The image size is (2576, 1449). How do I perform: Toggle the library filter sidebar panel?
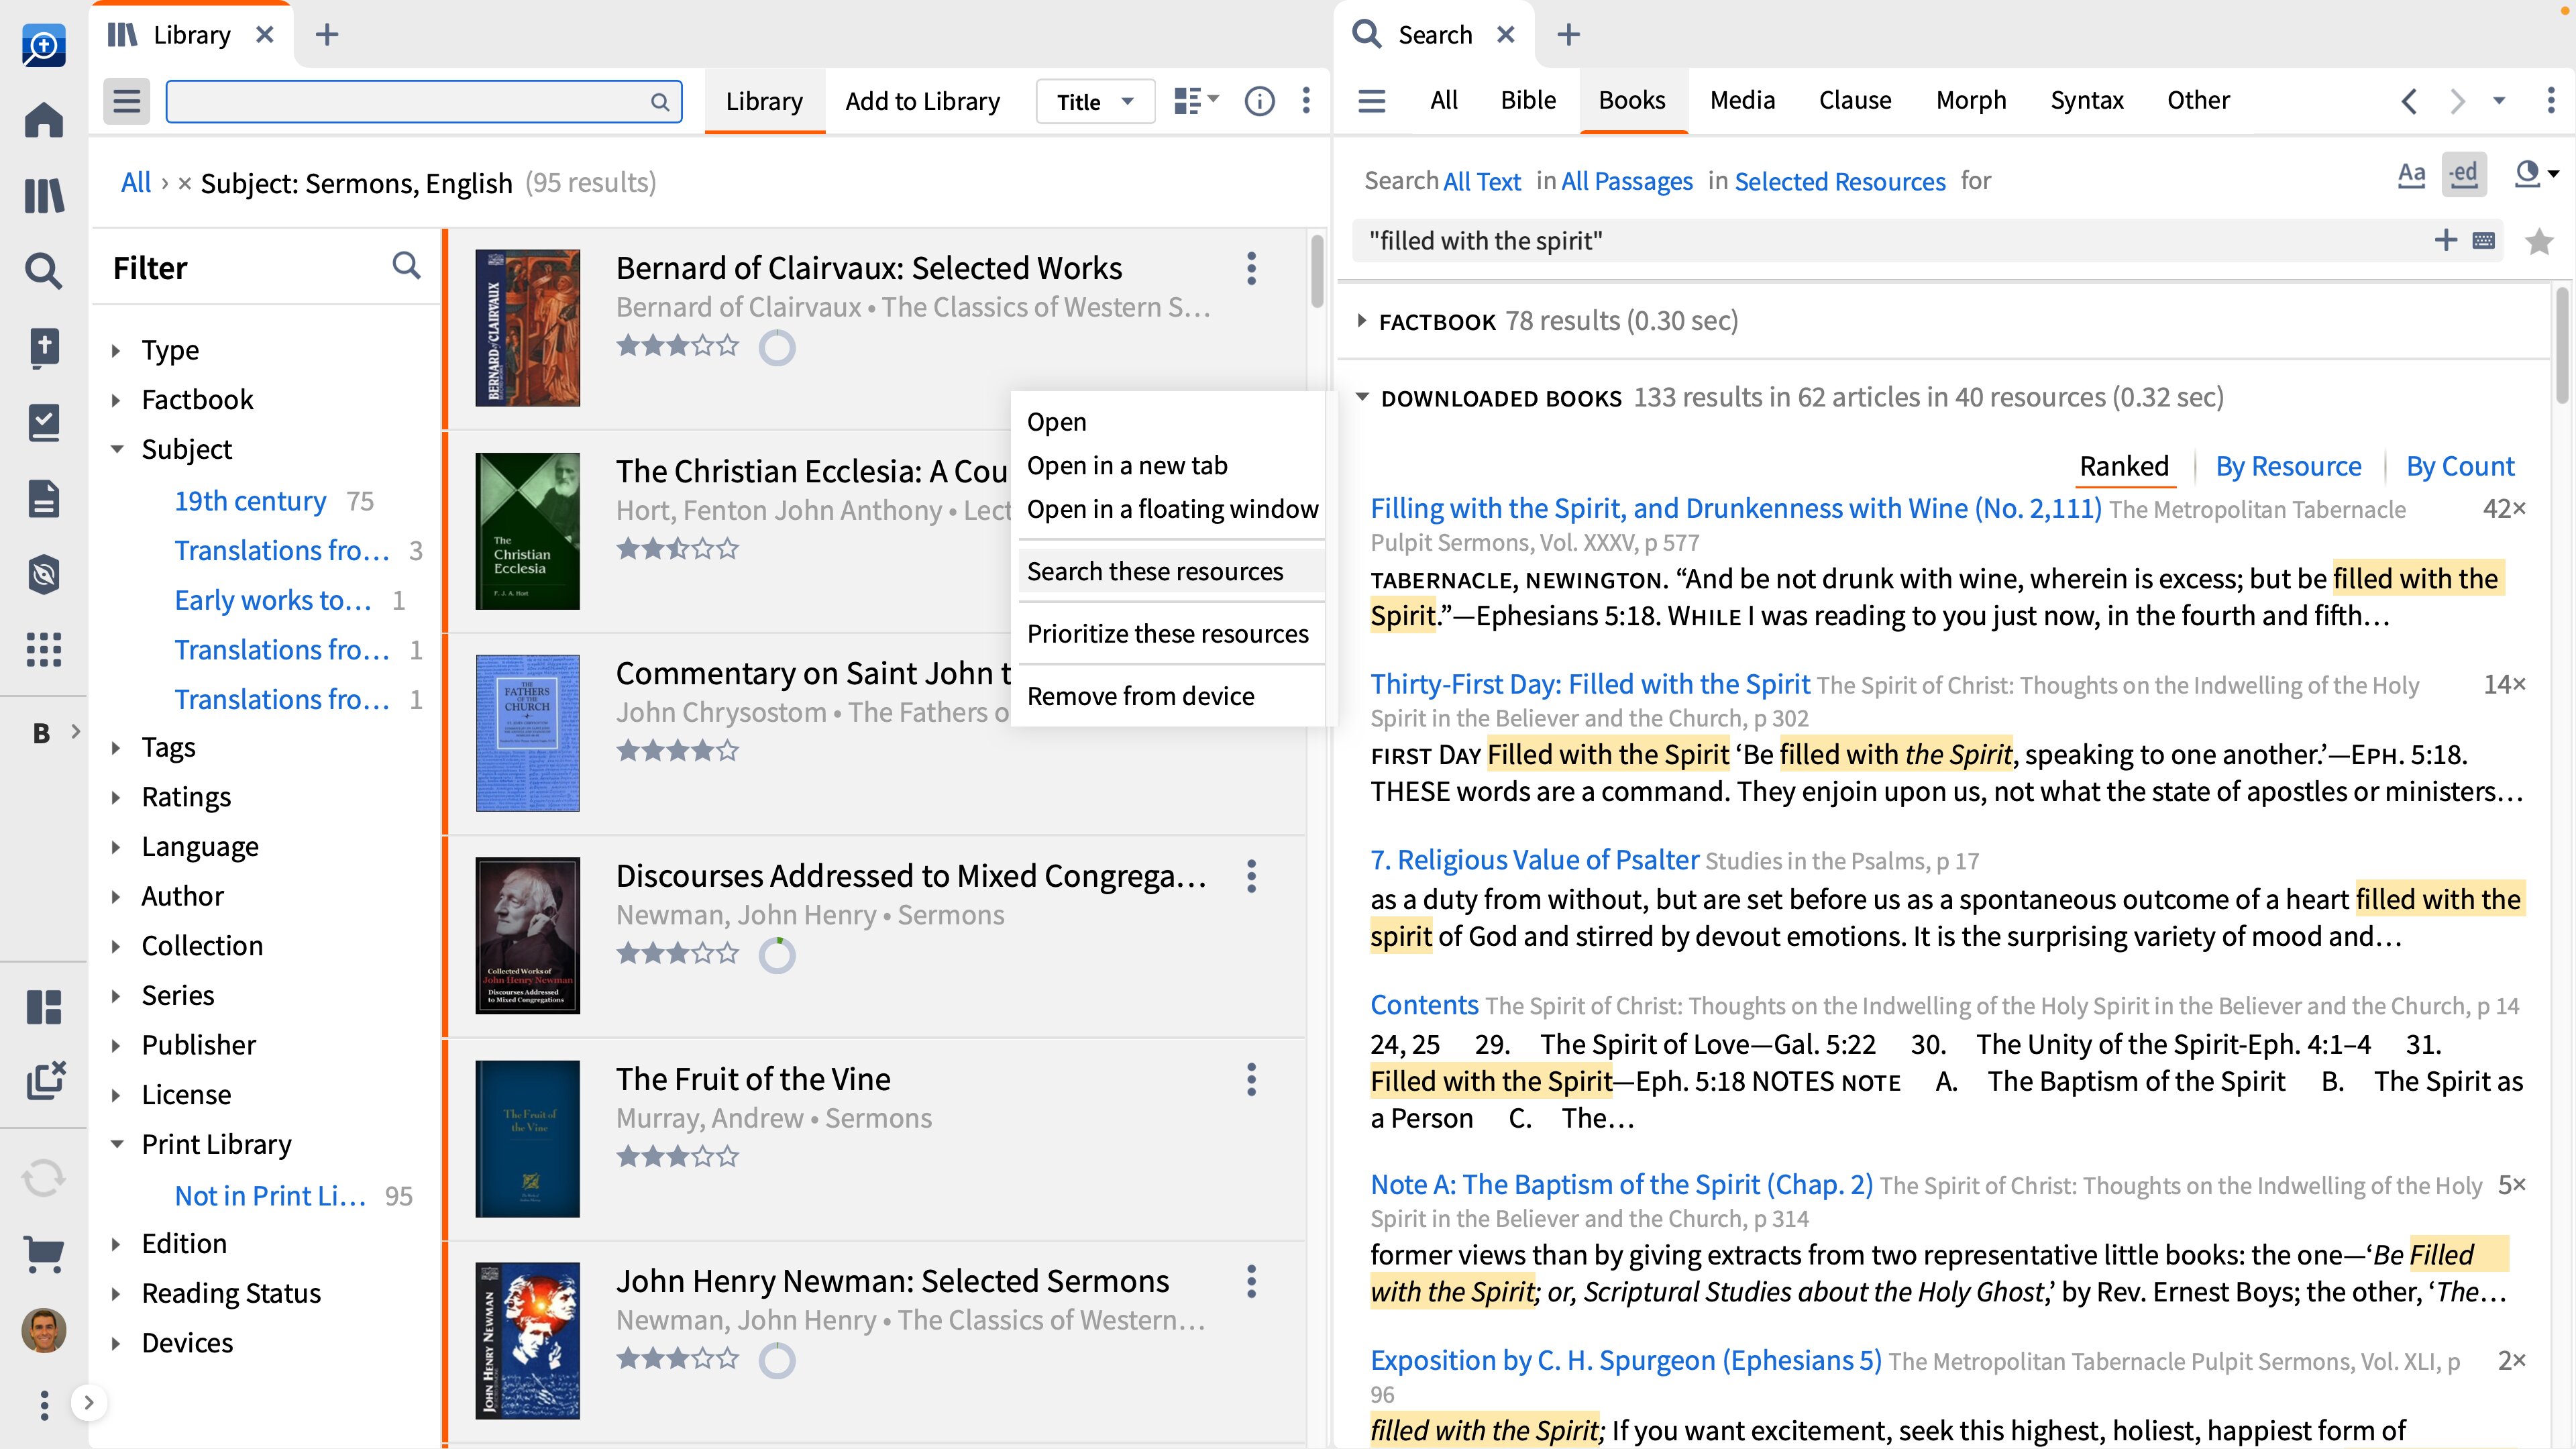click(x=126, y=101)
